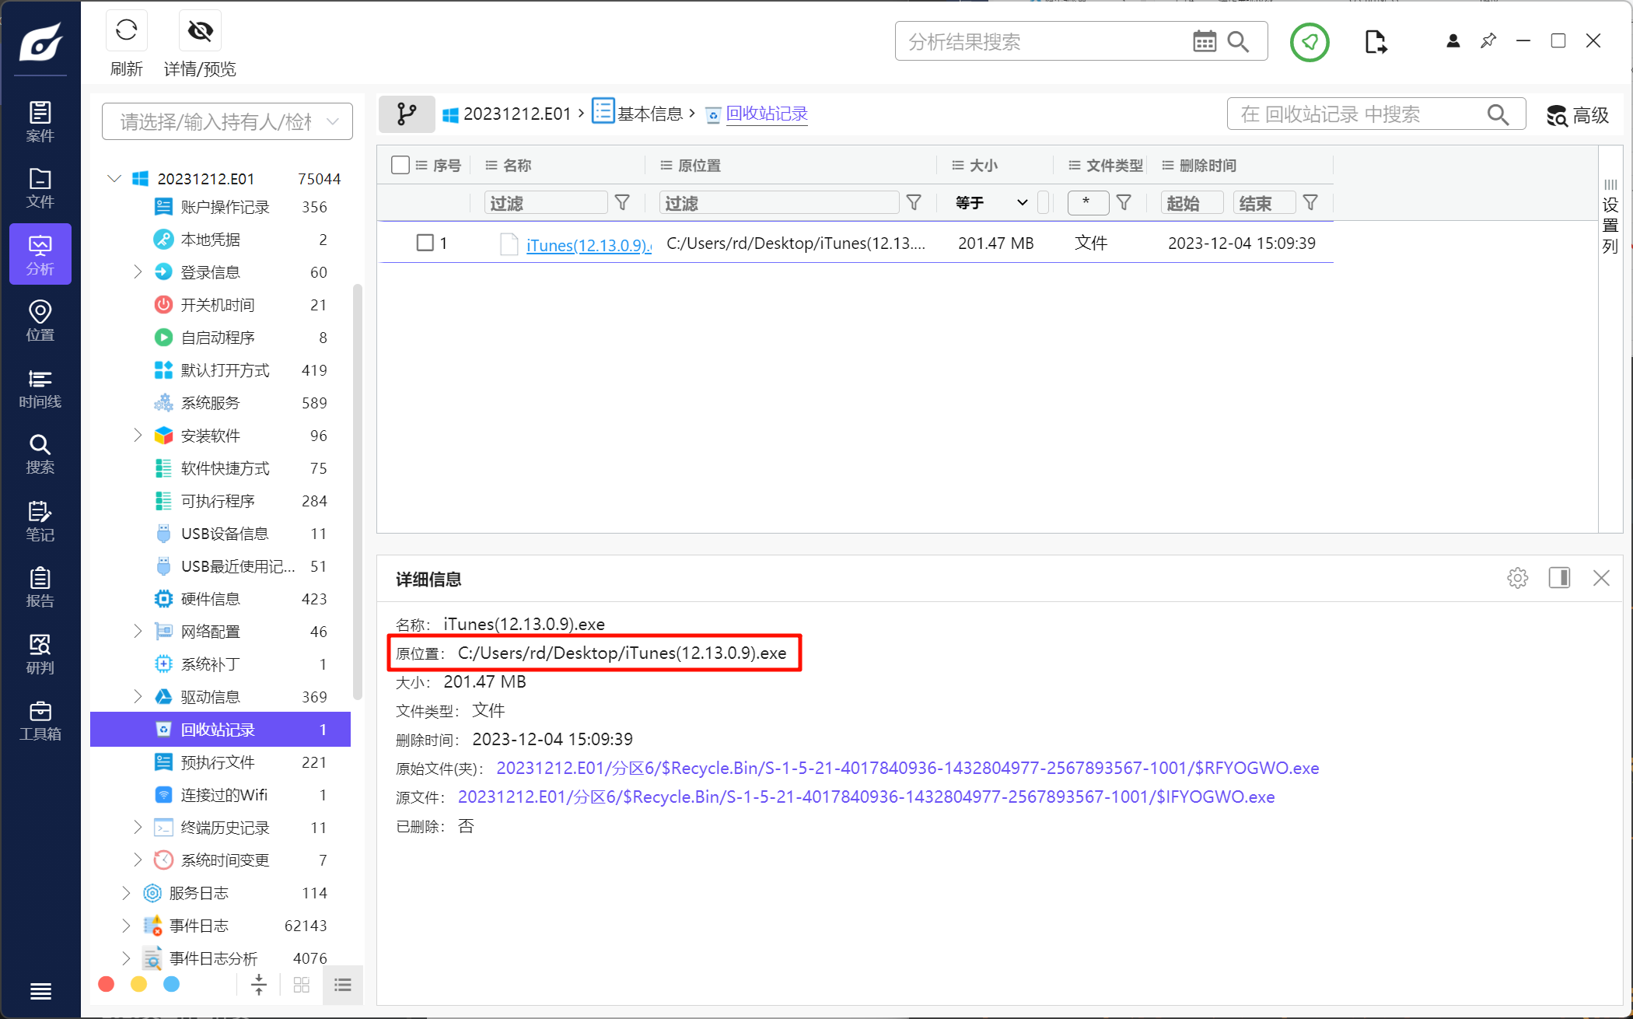Viewport: 1633px width, 1019px height.
Task: Check the select-all checkbox in table header
Action: tap(400, 165)
